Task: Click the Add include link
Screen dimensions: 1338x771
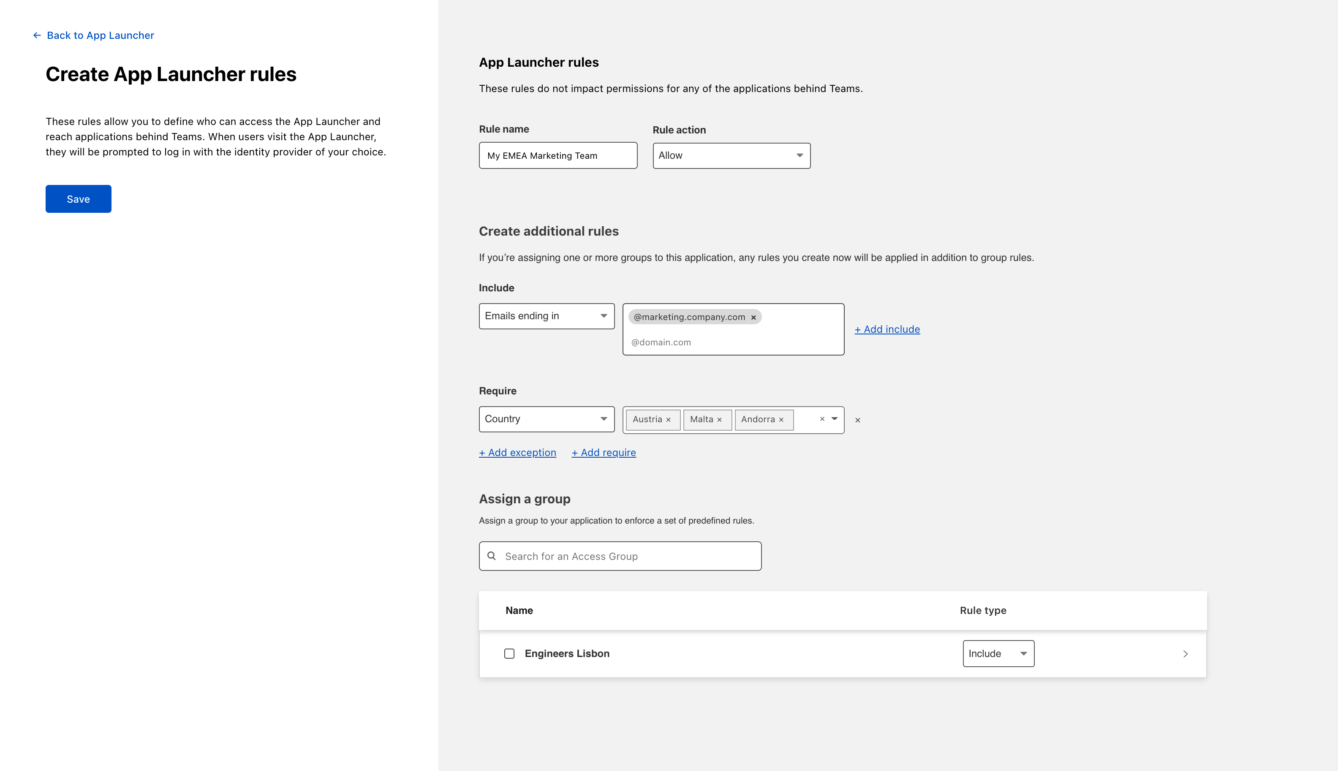Action: [x=887, y=329]
